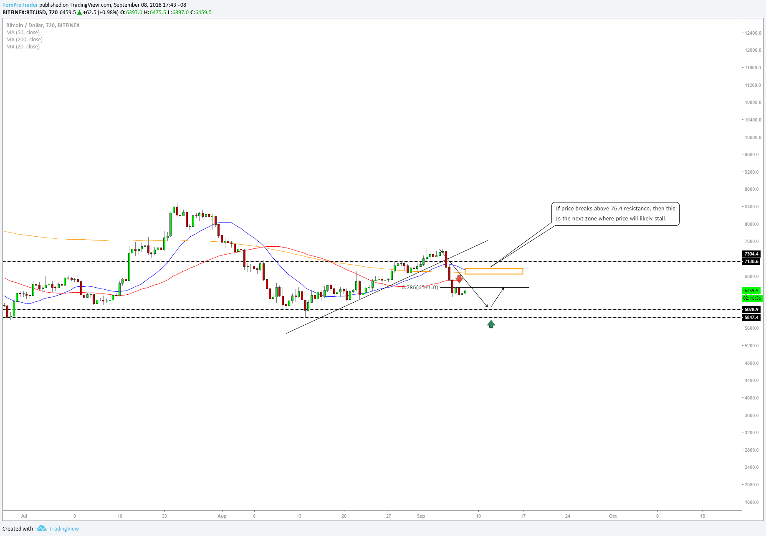Click the Jul label on time axis
Screen dimensions: 766x536
pyautogui.click(x=24, y=516)
